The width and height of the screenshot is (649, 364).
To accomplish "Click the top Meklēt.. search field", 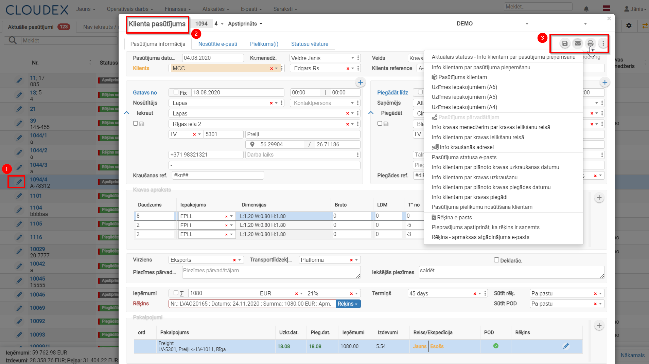I will tap(538, 7).
